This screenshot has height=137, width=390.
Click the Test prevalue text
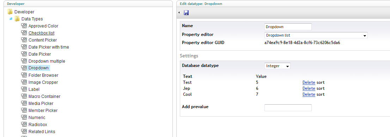(x=187, y=82)
